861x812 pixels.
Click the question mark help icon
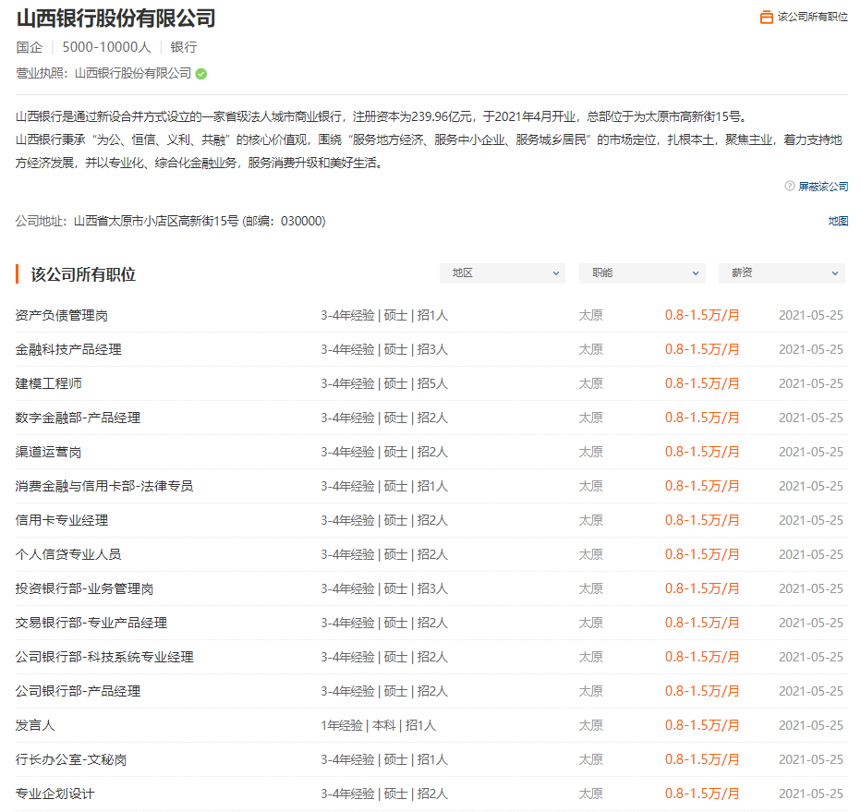click(790, 186)
